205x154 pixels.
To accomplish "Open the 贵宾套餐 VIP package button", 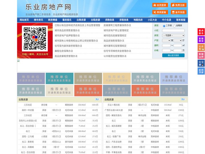I will 160,12.
